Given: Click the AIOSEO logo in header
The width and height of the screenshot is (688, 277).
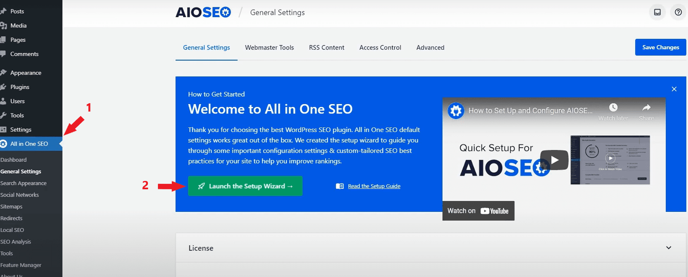Looking at the screenshot, I should [203, 12].
